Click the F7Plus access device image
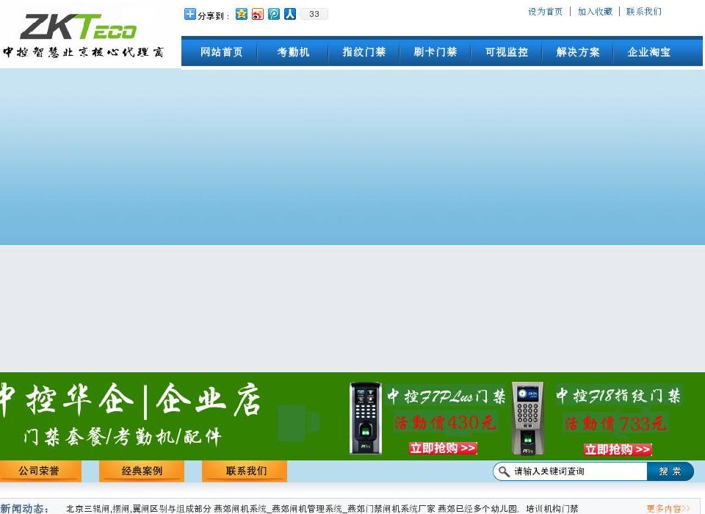Viewport: 705px width, 514px height. pos(366,419)
